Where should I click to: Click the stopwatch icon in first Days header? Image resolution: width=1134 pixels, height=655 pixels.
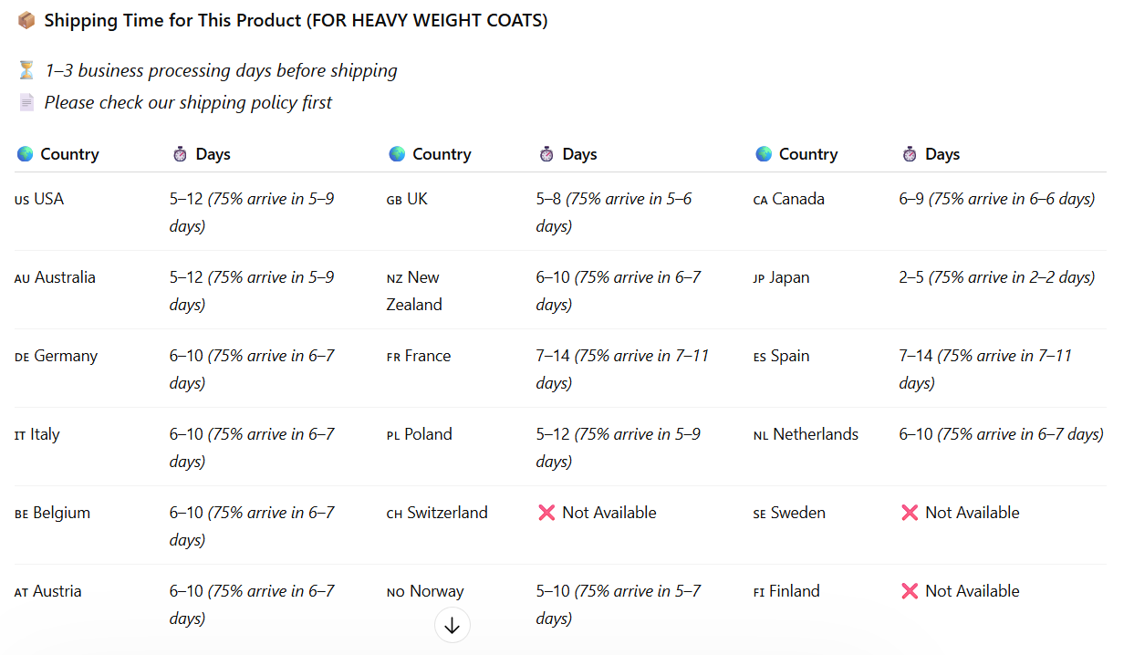180,154
